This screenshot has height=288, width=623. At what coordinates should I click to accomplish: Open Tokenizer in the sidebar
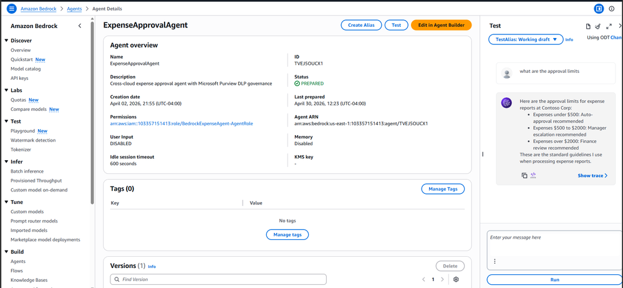(x=21, y=150)
